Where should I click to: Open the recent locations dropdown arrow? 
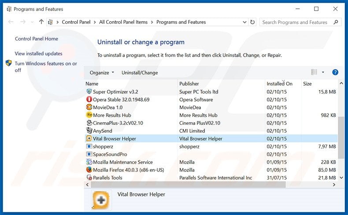[x=32, y=22]
